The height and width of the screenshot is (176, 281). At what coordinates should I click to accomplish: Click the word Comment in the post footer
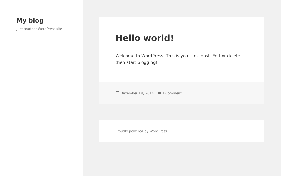pos(173,93)
